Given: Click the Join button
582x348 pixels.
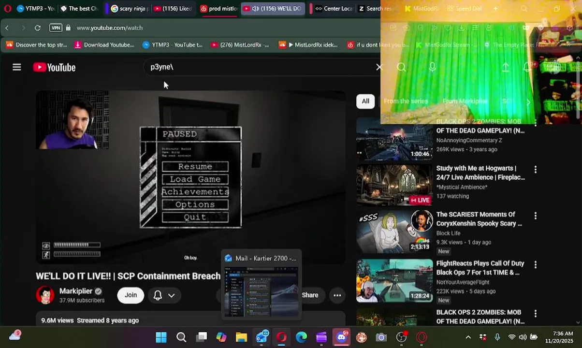Looking at the screenshot, I should (x=131, y=295).
